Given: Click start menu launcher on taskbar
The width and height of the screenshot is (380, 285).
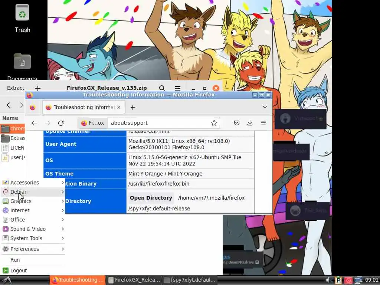Looking at the screenshot, I should (x=6, y=280).
